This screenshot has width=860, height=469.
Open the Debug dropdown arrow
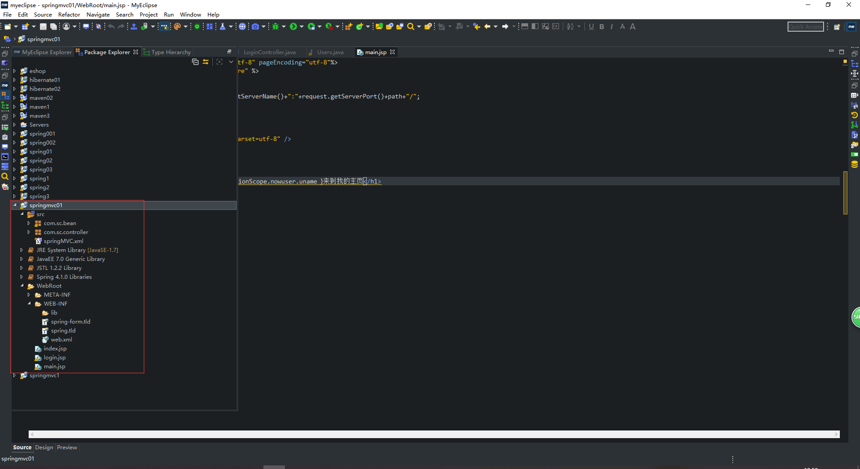tap(284, 26)
